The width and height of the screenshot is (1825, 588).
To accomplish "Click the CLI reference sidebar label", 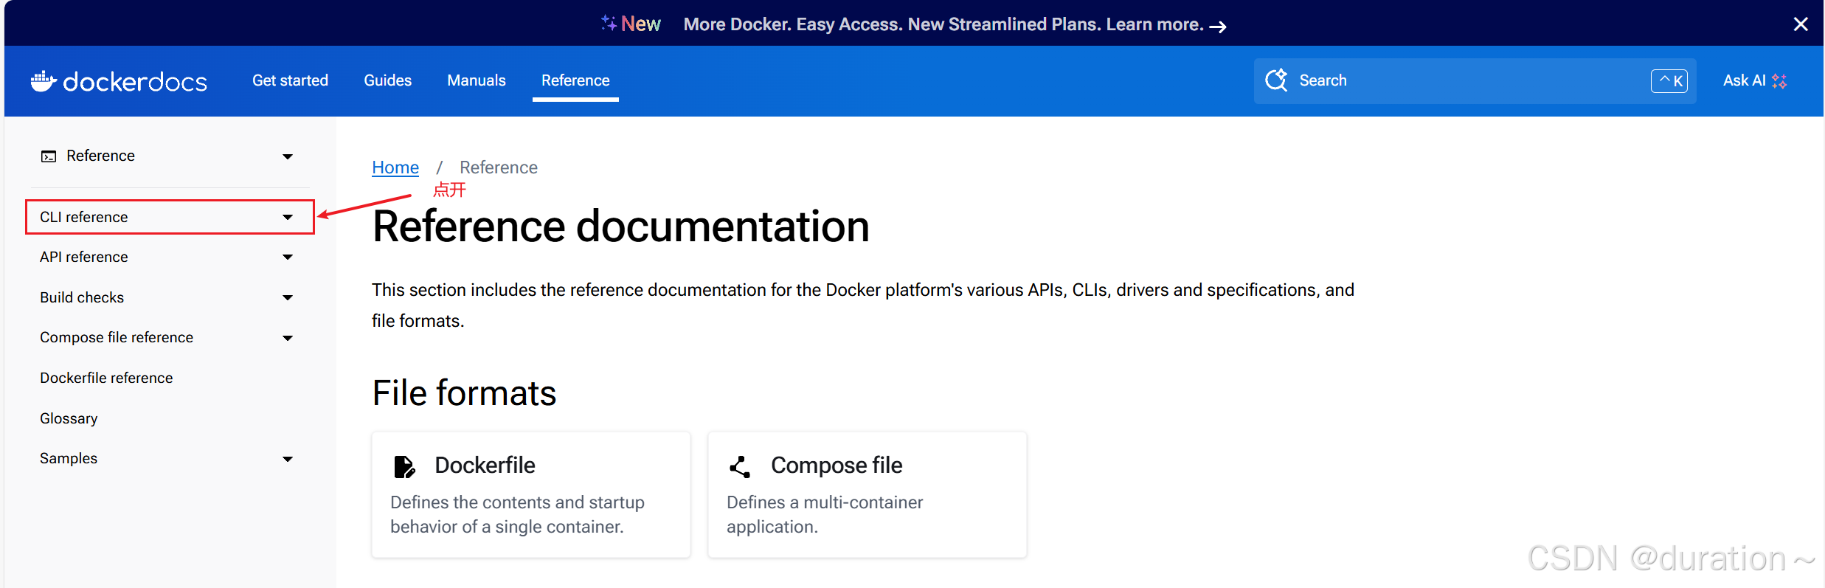I will click(84, 217).
